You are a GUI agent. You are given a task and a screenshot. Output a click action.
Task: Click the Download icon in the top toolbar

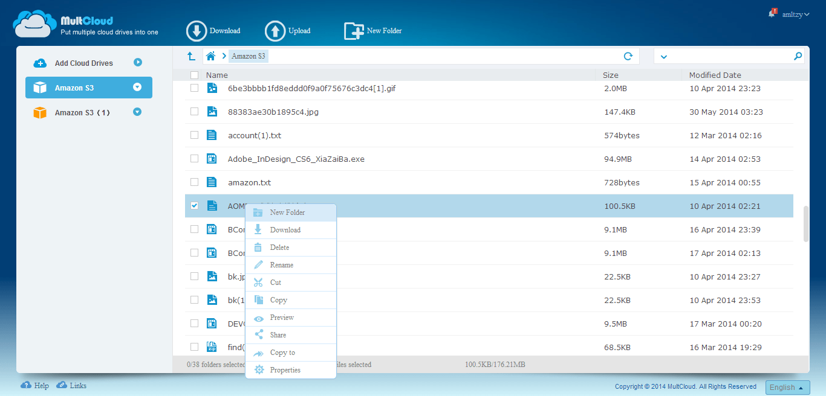coord(196,30)
